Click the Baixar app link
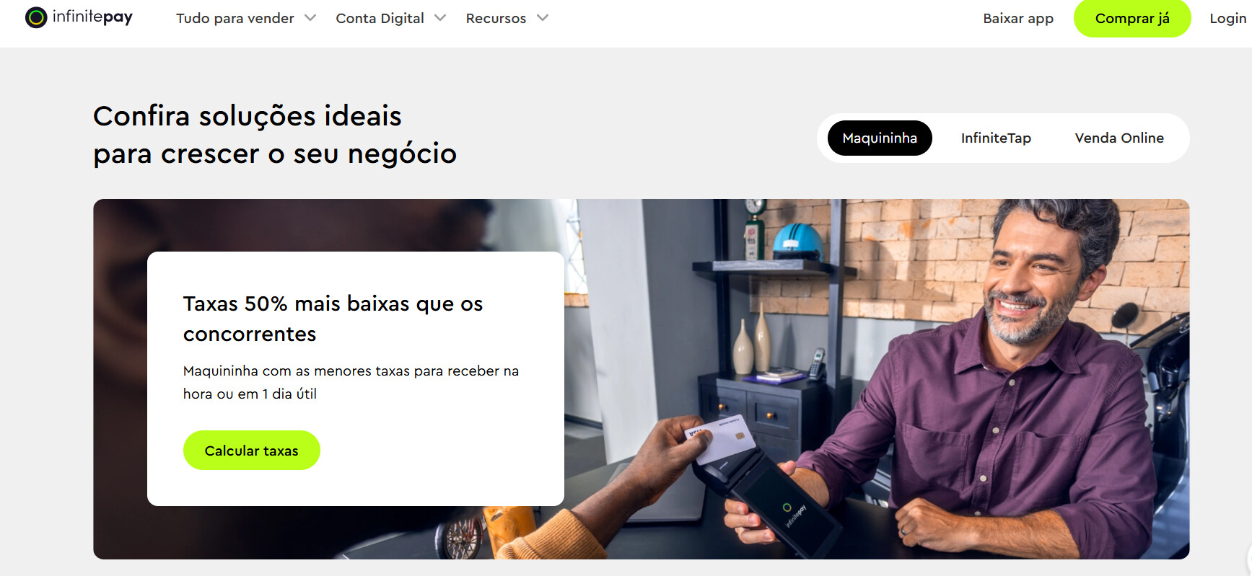The height and width of the screenshot is (576, 1252). (1018, 18)
